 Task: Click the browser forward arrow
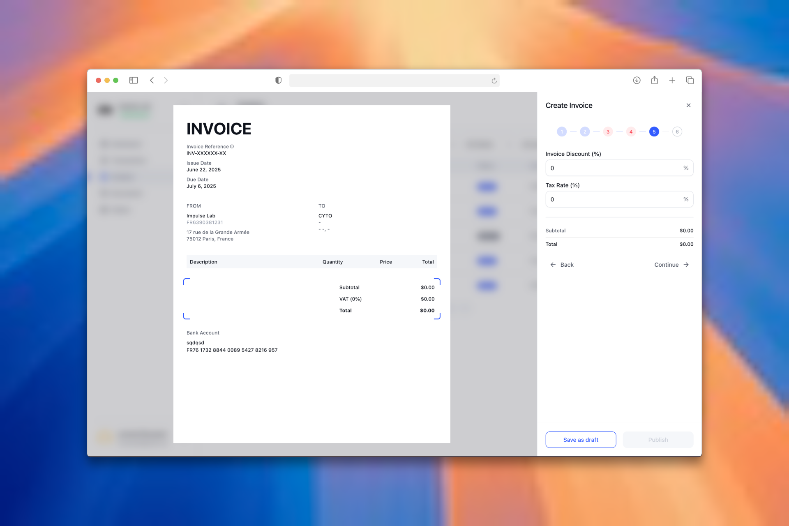[x=166, y=80]
